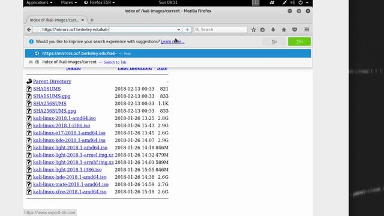The height and width of the screenshot is (216, 384).
Task: Click file icon beside kali-linux-2018.1-amd64.iso
Action: (29, 118)
